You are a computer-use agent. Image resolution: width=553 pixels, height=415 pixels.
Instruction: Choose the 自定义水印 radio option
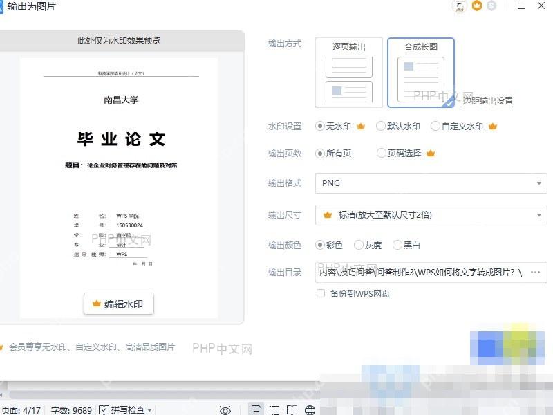(x=457, y=126)
